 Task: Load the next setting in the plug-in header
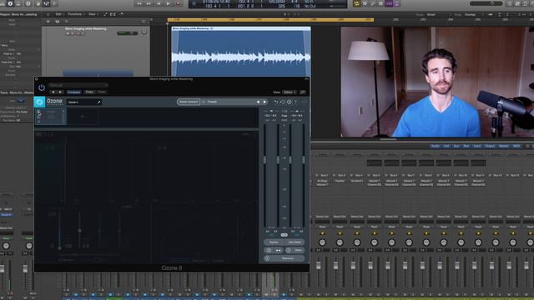click(x=60, y=92)
